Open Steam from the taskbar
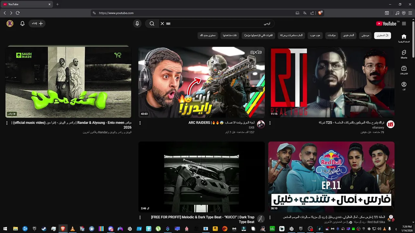The width and height of the screenshot is (415, 233). tap(44, 229)
